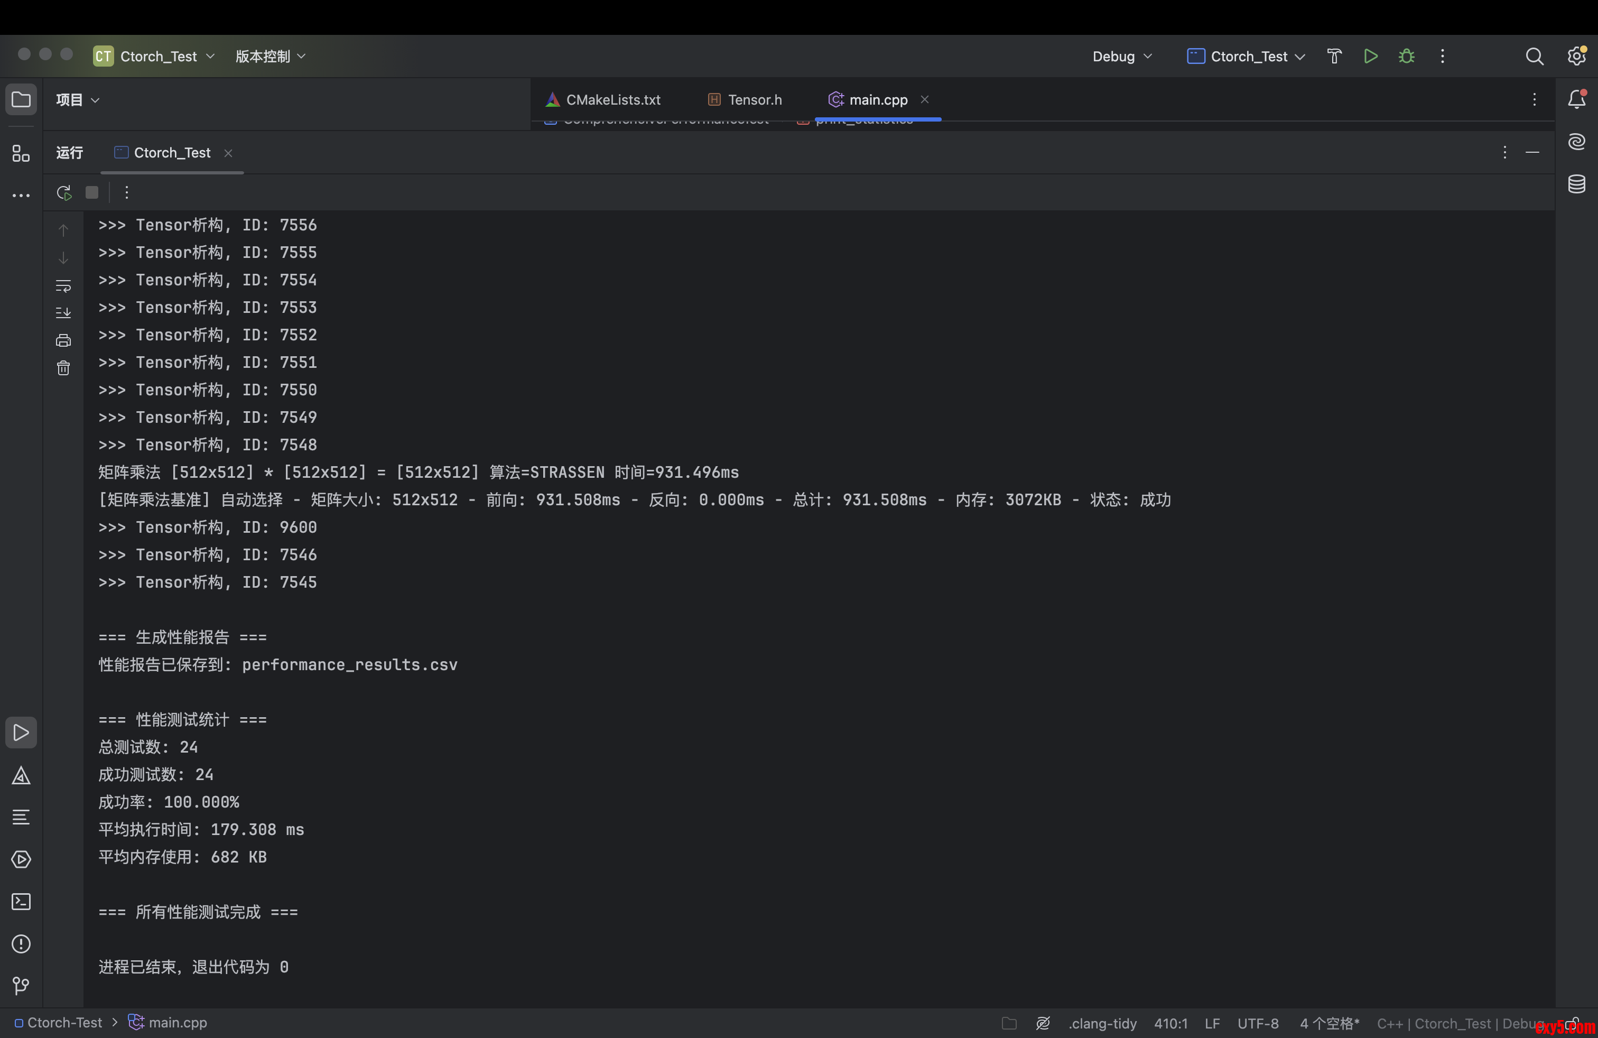Click the green Run button in toolbar
This screenshot has height=1038, width=1598.
[x=1370, y=57]
